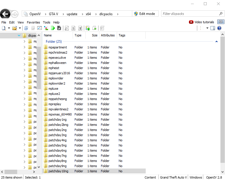Open chevron after x64 breadcrumb
Screen dimensions: 225x180
pyautogui.click(x=96, y=14)
